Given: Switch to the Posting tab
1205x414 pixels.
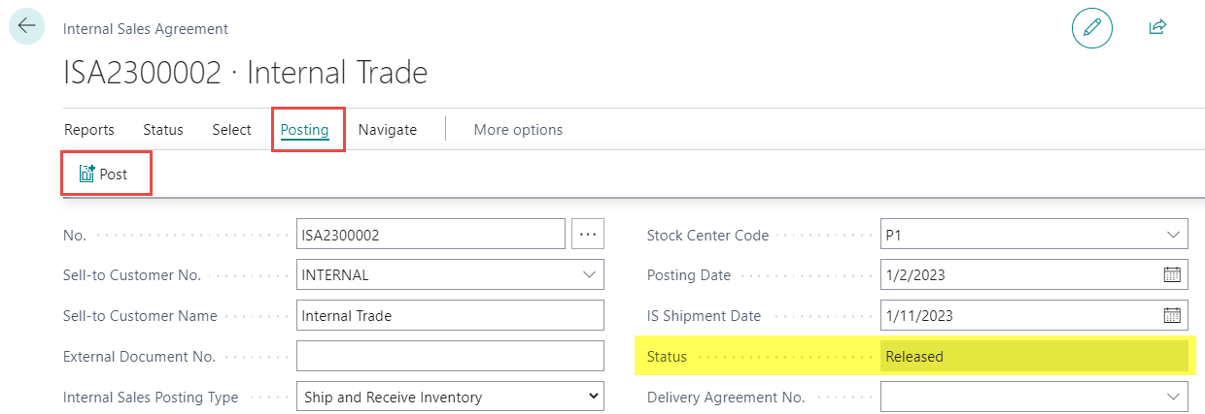Looking at the screenshot, I should coord(304,130).
